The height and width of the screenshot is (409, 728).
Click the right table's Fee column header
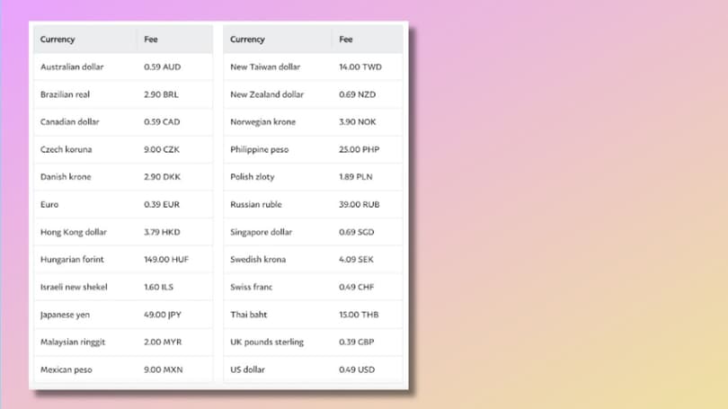pyautogui.click(x=346, y=40)
